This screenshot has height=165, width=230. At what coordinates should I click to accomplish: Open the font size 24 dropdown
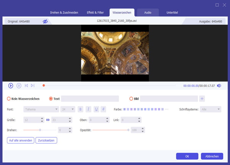coord(68,110)
